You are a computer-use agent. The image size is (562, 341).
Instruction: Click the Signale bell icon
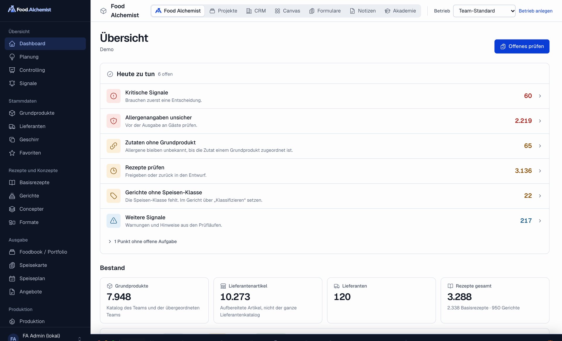coord(12,83)
